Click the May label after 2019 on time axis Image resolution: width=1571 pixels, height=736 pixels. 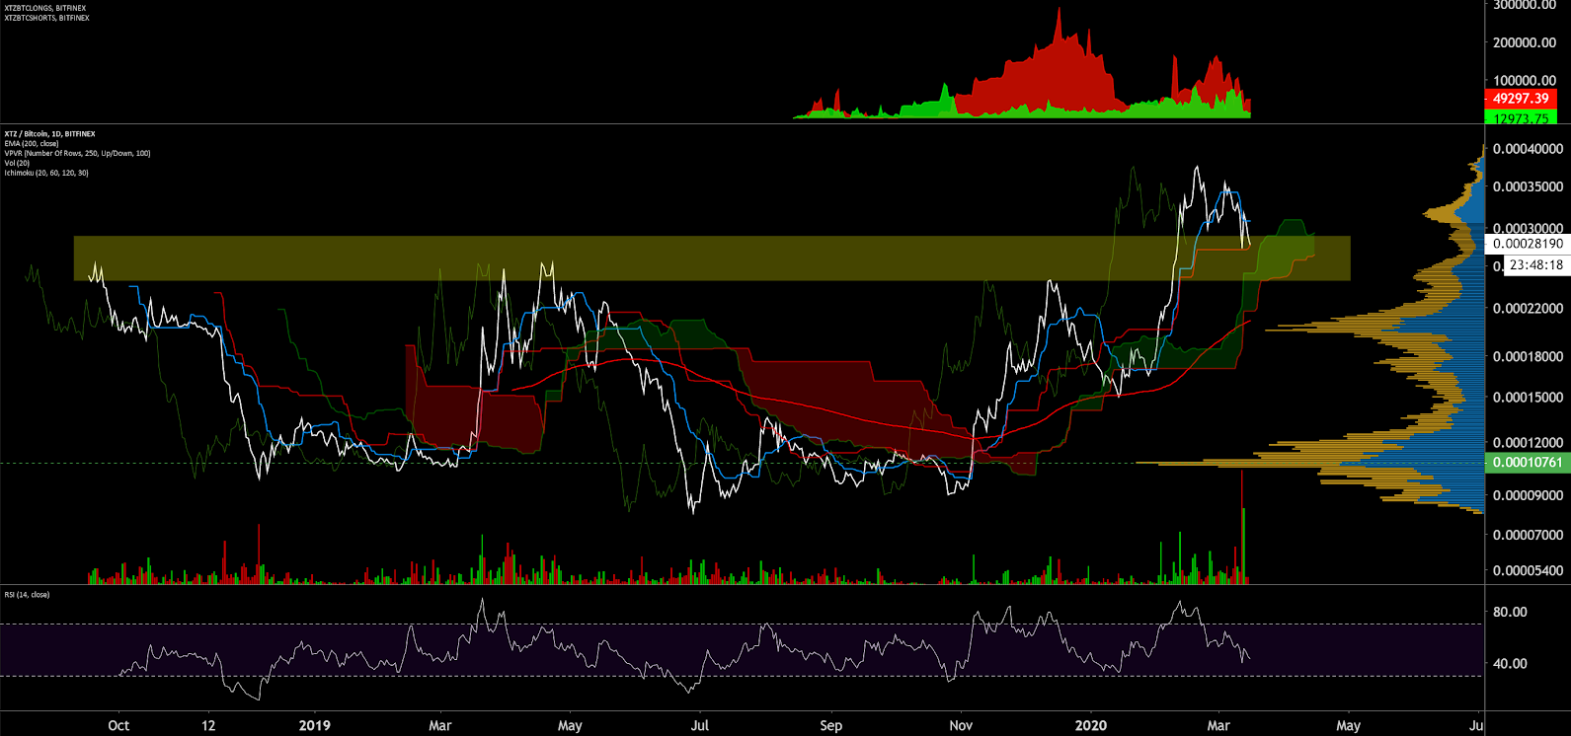click(570, 725)
